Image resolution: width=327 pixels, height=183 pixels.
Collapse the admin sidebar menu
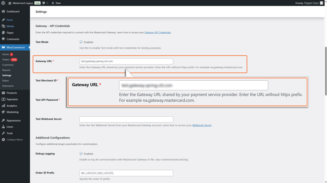point(4,139)
